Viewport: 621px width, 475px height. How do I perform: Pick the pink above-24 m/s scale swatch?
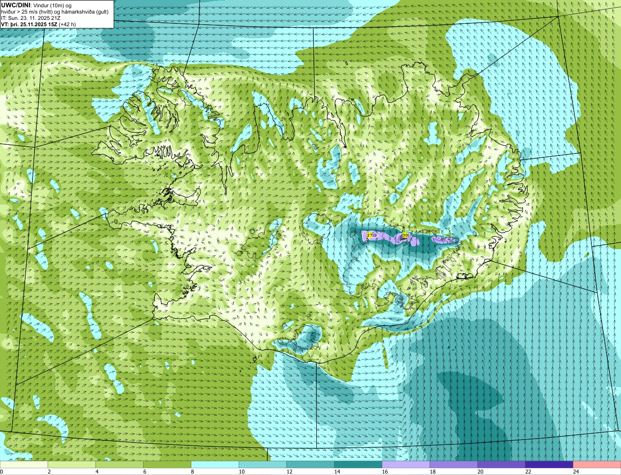pos(597,464)
